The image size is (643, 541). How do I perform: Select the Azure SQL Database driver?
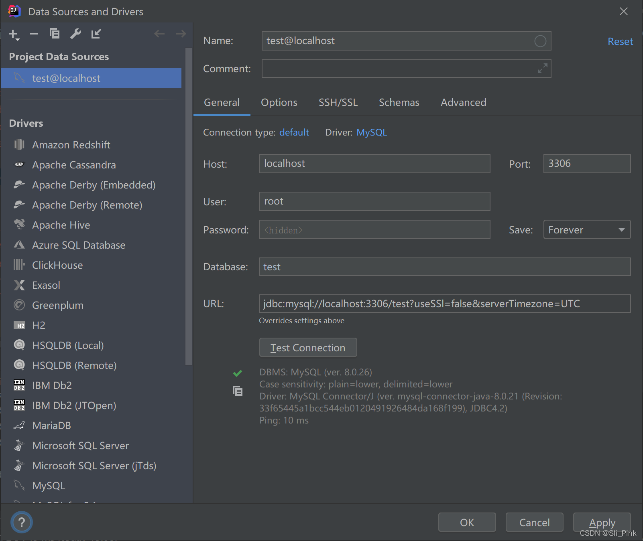[91, 245]
